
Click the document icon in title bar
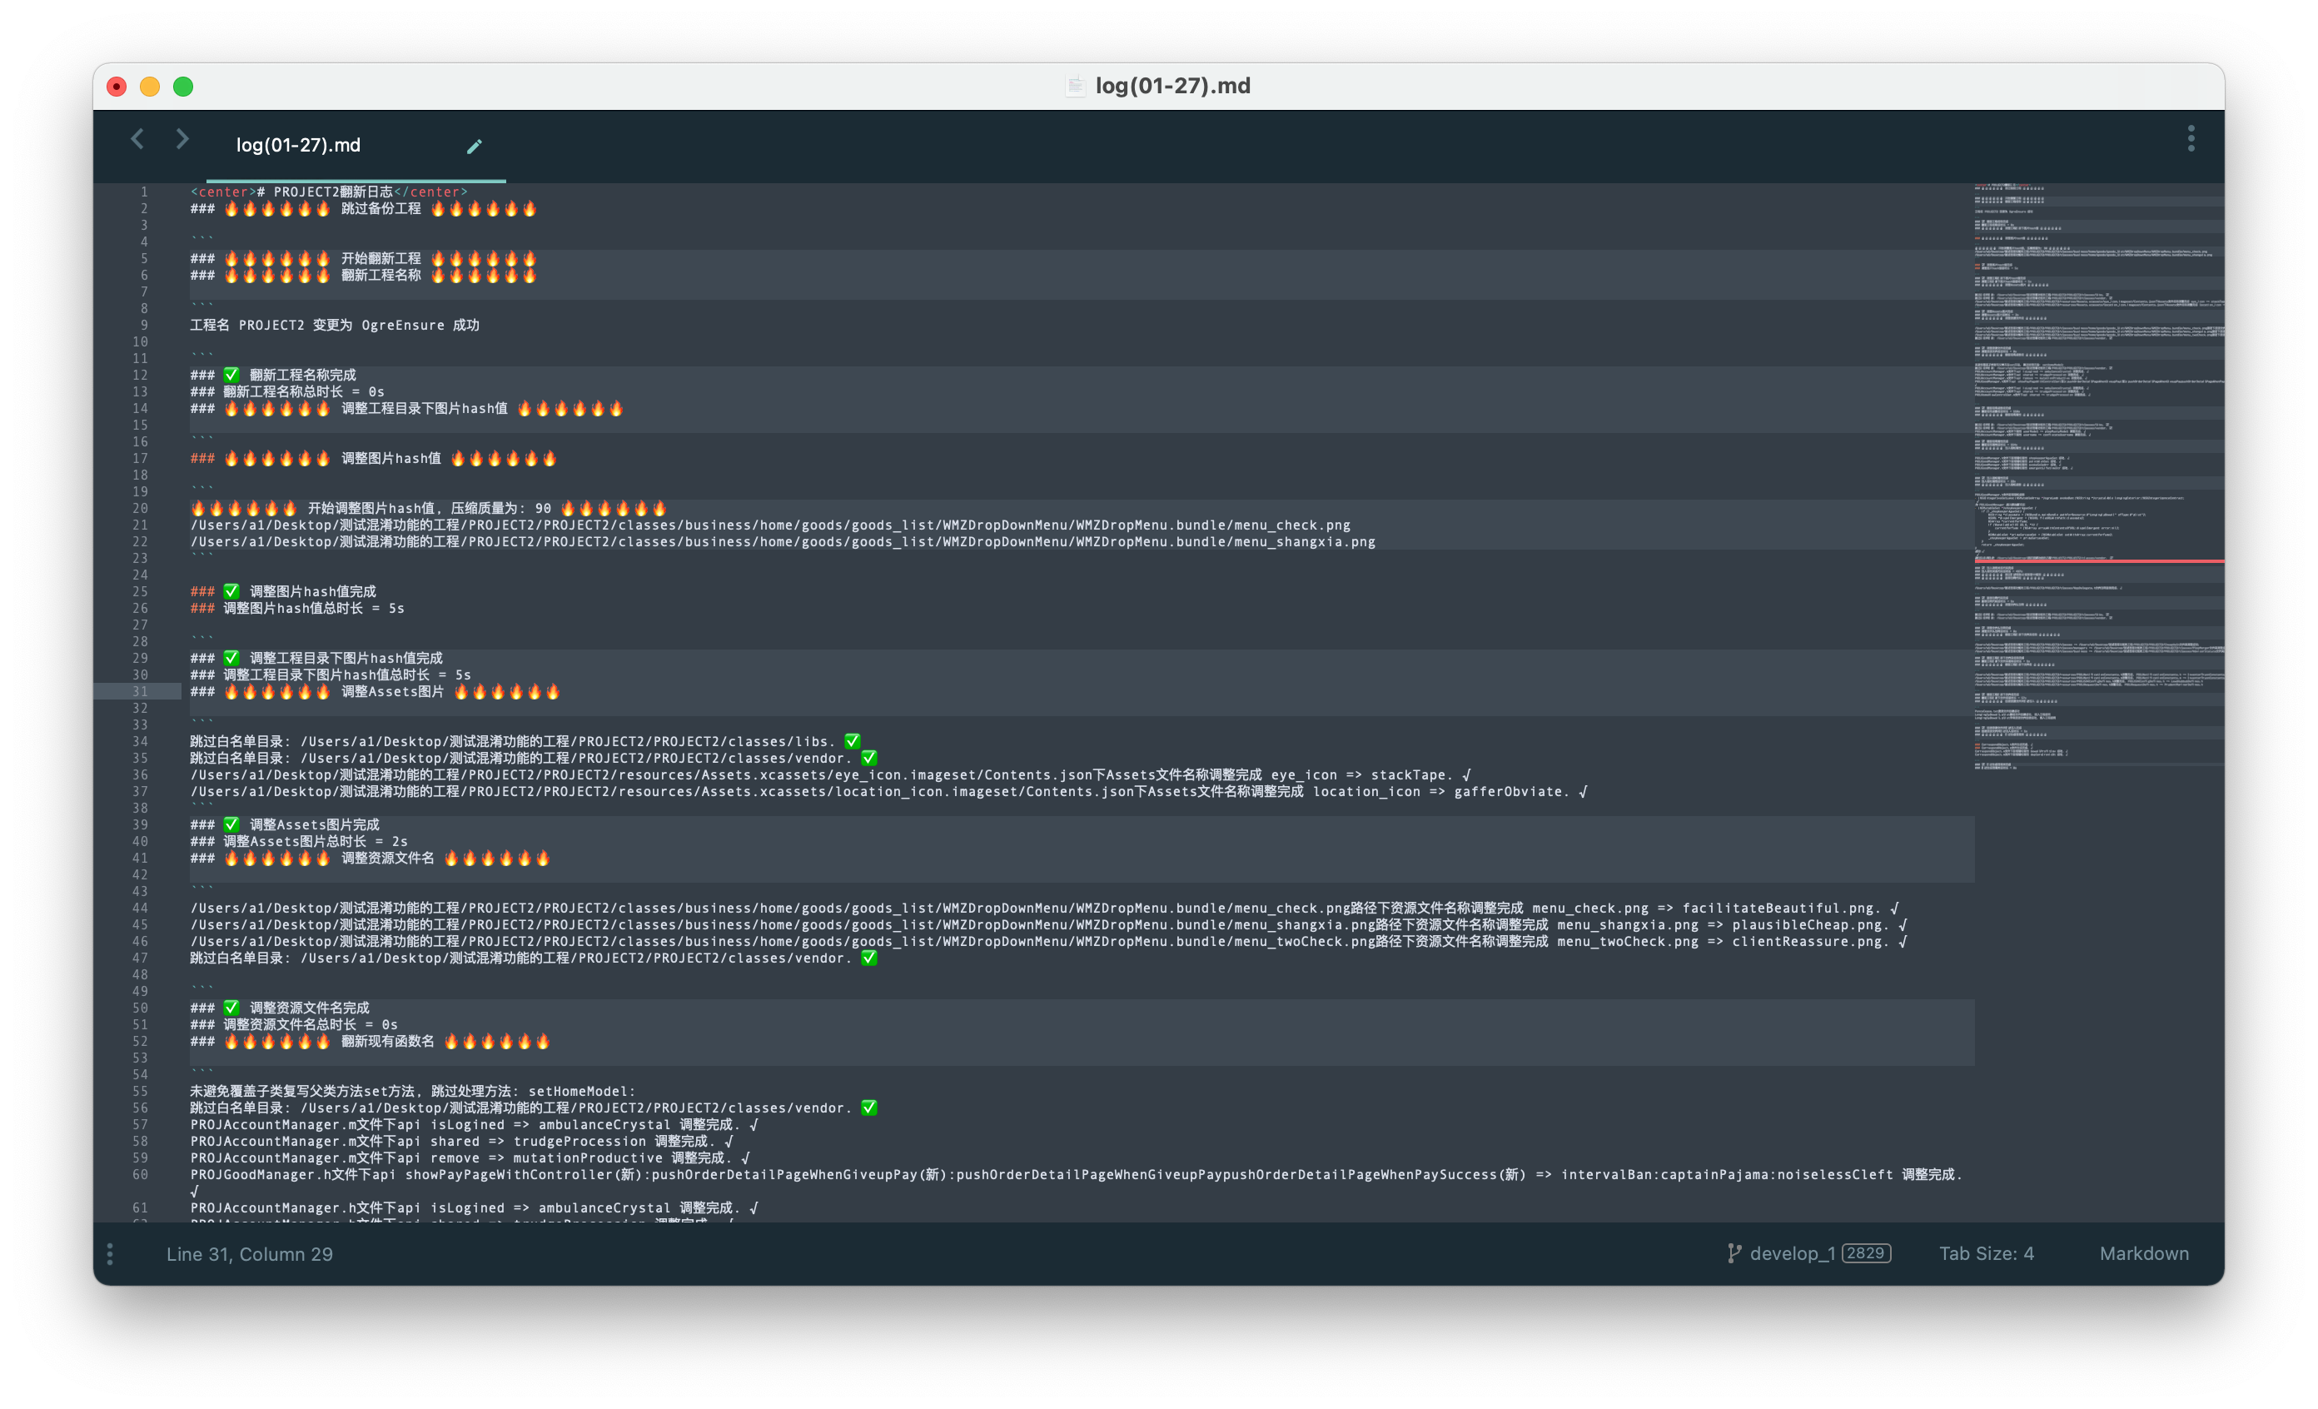pos(1075,87)
